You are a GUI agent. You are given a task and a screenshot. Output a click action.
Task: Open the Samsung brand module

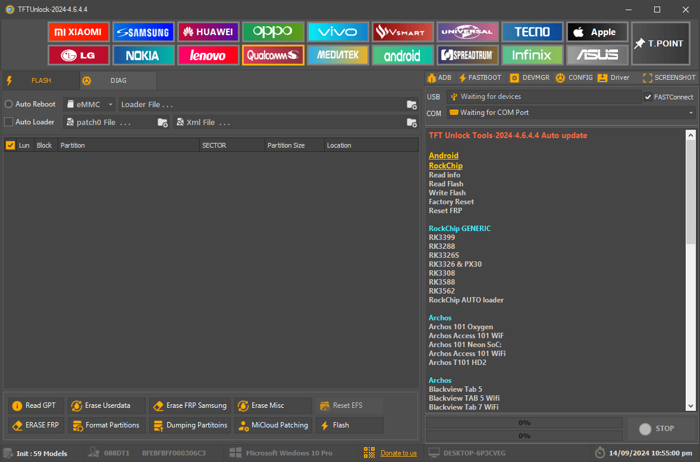143,32
